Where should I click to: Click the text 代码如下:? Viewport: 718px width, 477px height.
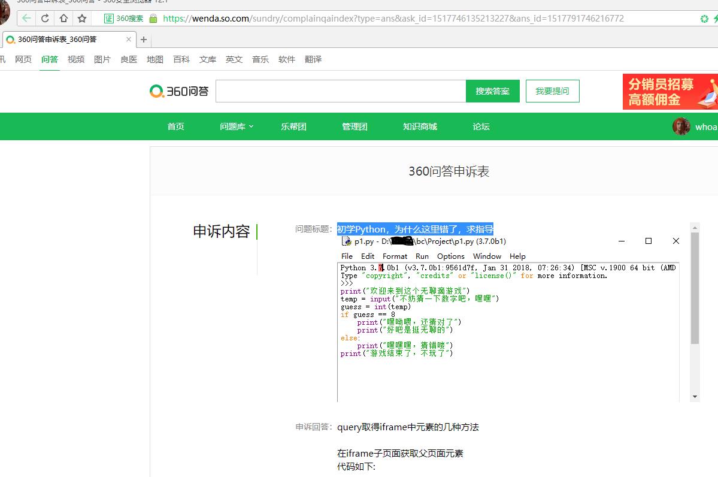tap(356, 466)
